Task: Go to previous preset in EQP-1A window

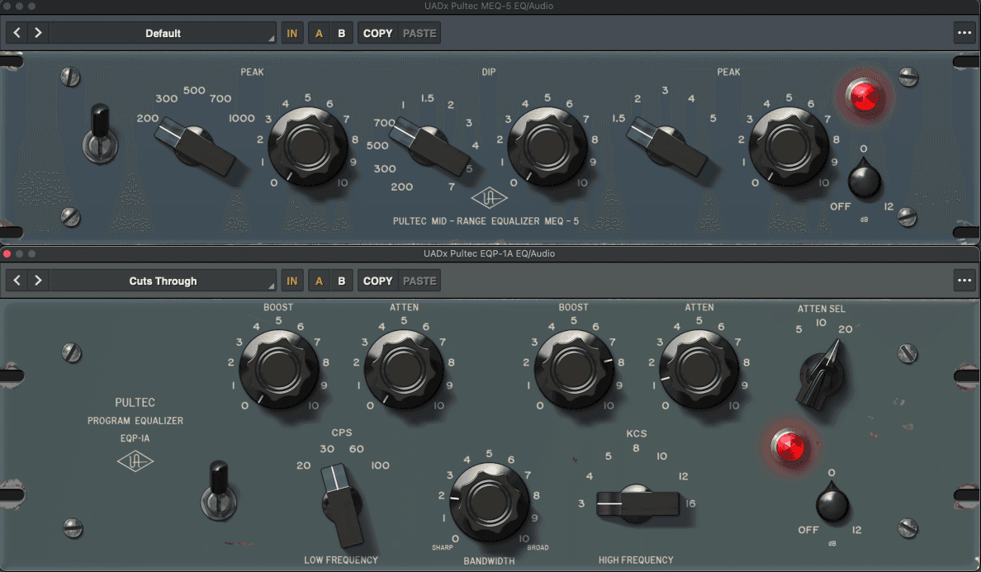Action: [x=17, y=281]
